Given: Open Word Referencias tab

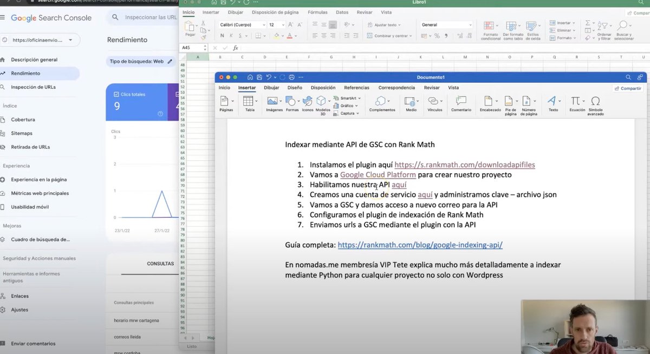Looking at the screenshot, I should point(356,88).
